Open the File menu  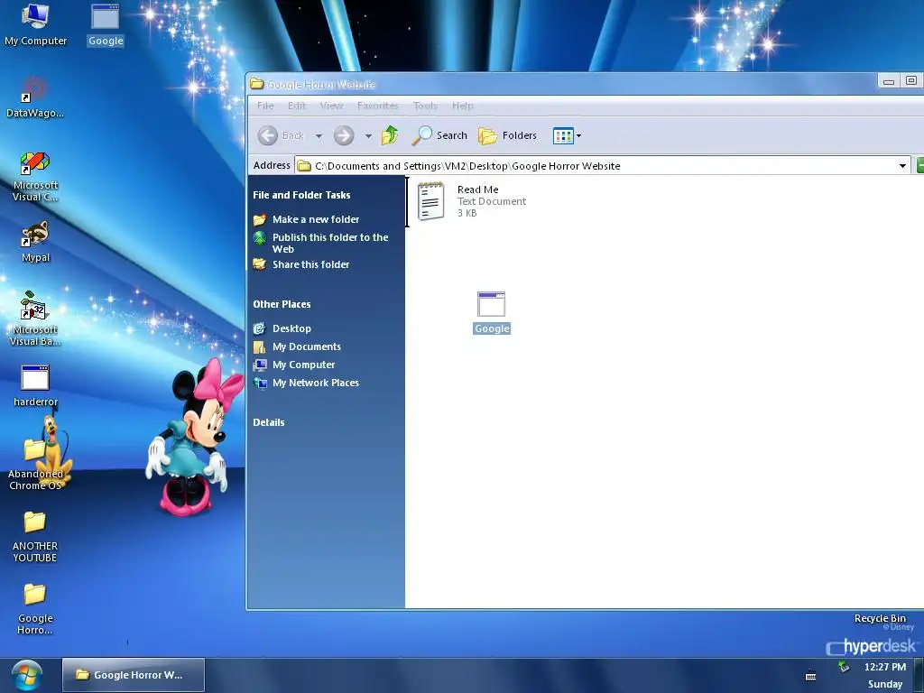265,106
